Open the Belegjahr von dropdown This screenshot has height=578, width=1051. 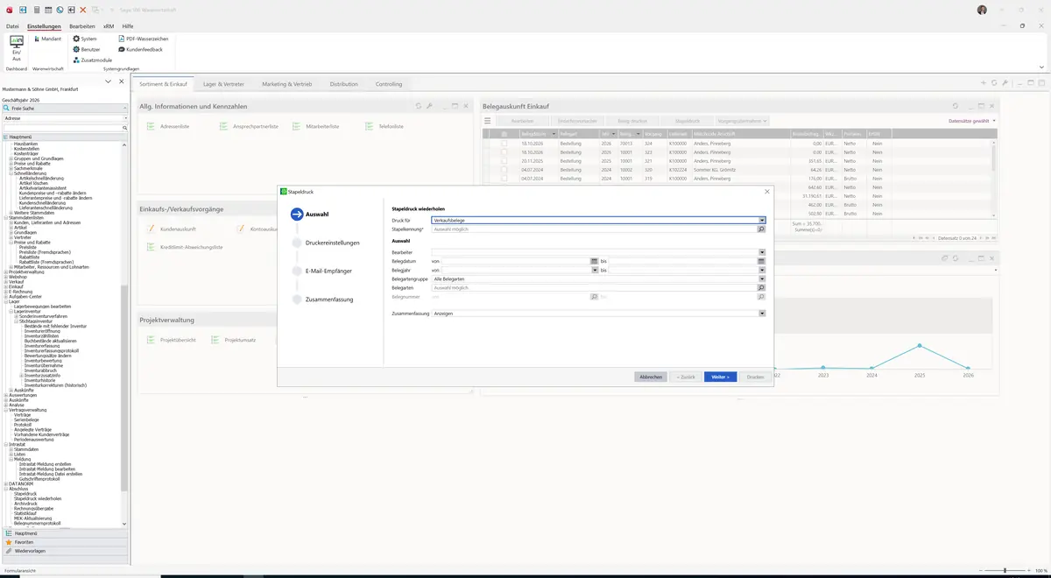(x=594, y=271)
